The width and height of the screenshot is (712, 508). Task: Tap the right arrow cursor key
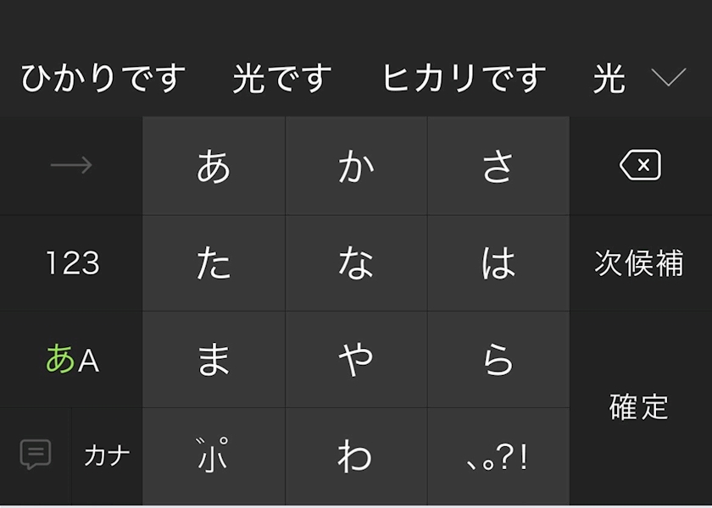71,165
